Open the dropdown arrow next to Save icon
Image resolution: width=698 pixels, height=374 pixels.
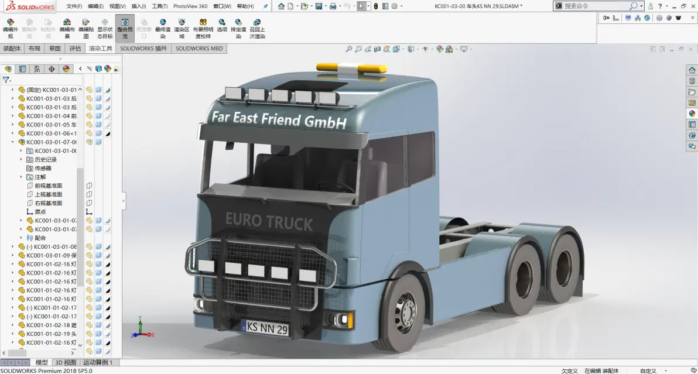[x=326, y=6]
